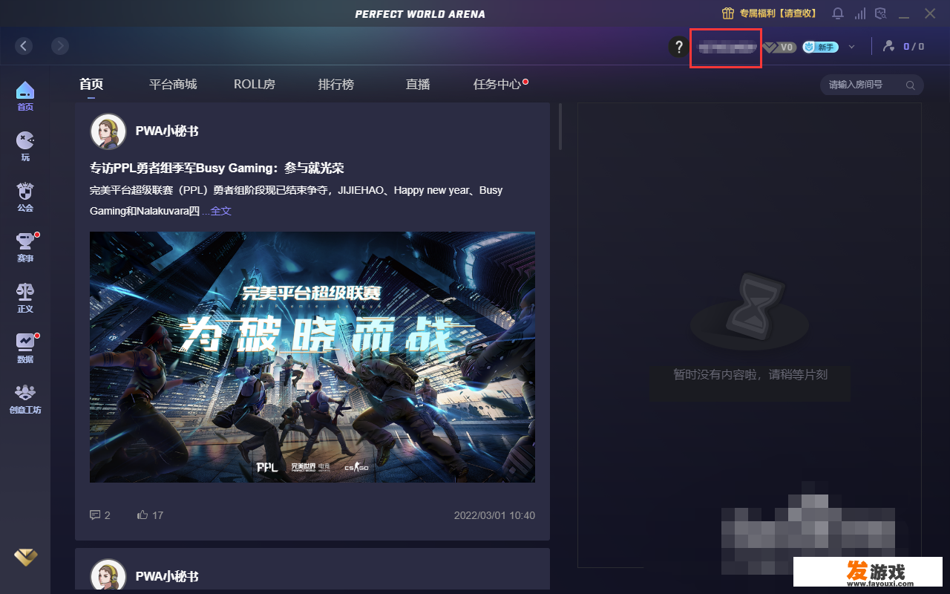Image resolution: width=950 pixels, height=594 pixels.
Task: Open the 正义 justice section in sidebar
Action: click(25, 298)
